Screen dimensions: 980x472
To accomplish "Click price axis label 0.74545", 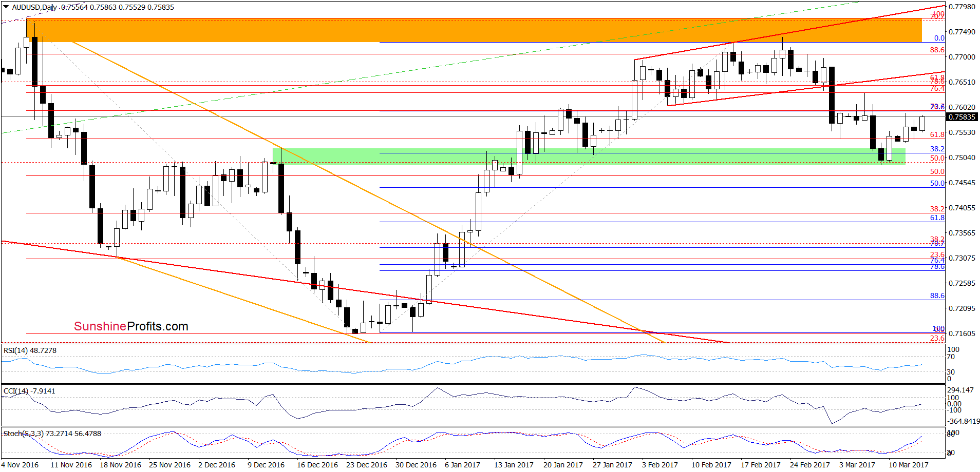I will 962,183.
